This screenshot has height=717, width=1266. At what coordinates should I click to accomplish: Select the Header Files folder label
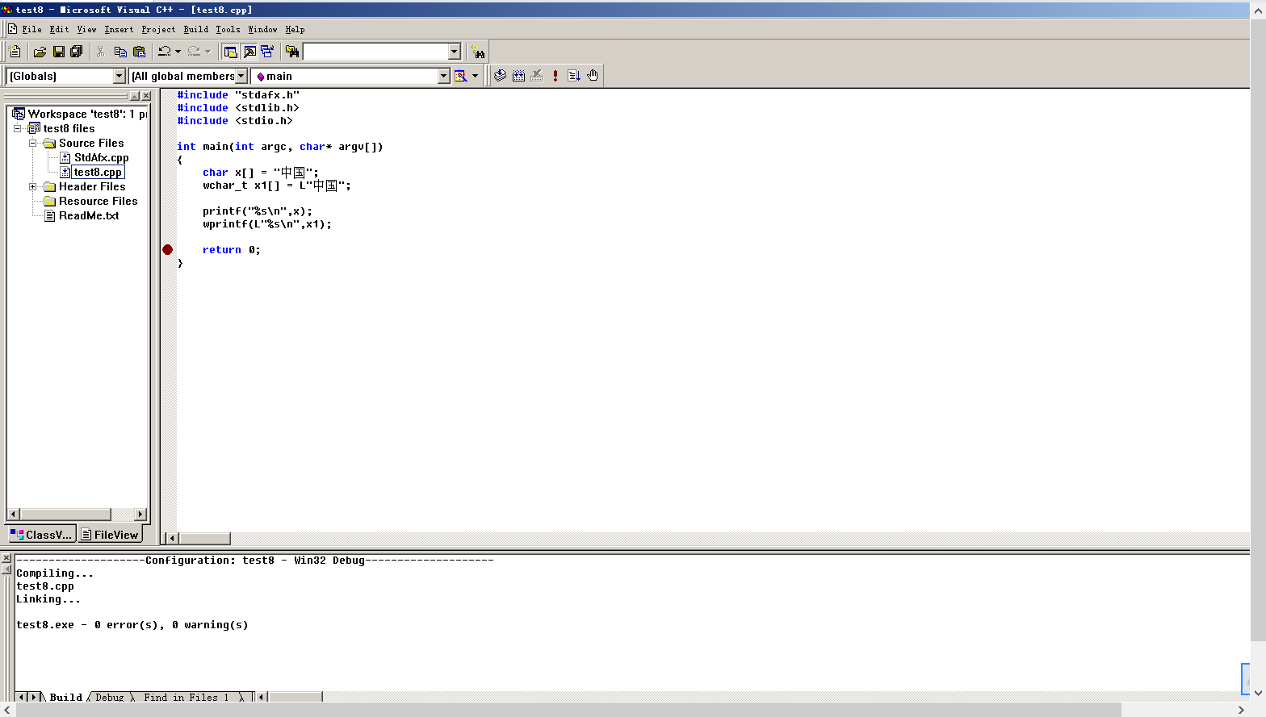92,186
